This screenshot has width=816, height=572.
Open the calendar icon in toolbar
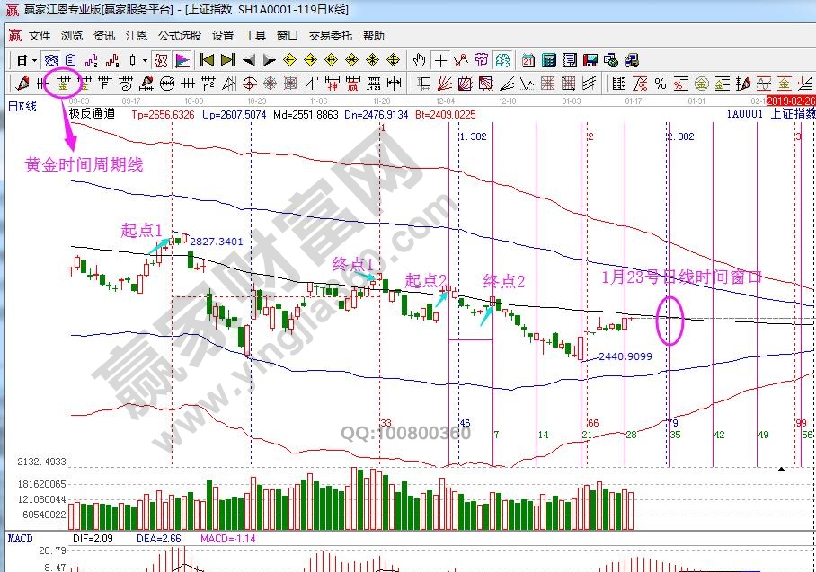click(528, 60)
